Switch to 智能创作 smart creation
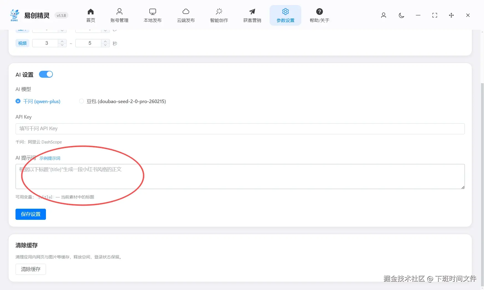 (219, 15)
